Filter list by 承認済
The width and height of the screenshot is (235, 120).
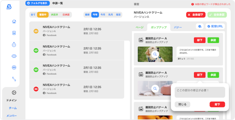55,15
